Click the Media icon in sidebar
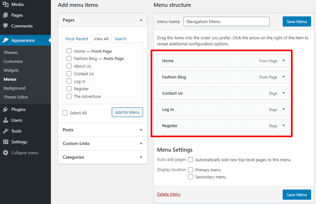The image size is (316, 204). pyautogui.click(x=6, y=5)
